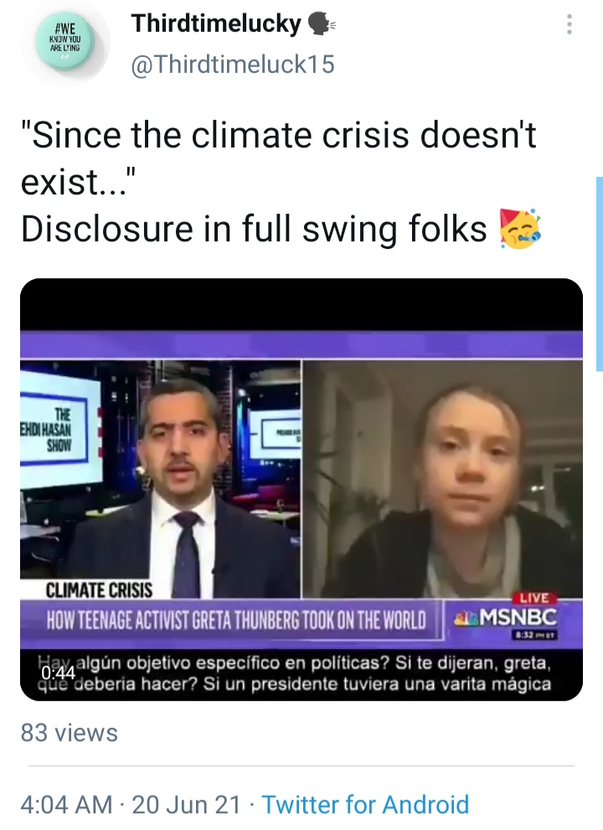Viewport: 603px width, 830px height.
Task: Click the Twitter for Android source link
Action: [365, 805]
